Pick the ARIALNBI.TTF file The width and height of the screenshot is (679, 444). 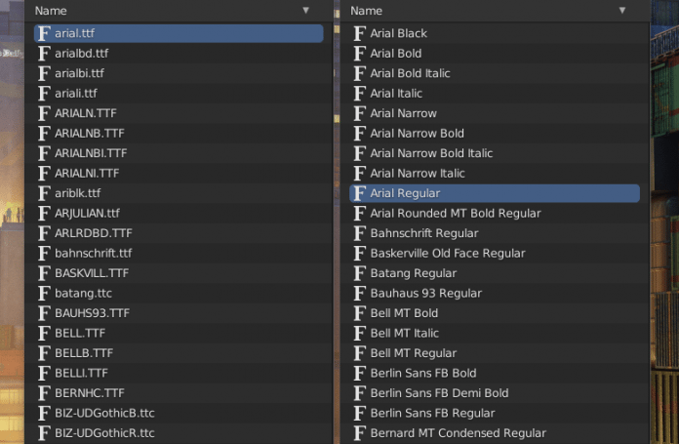click(179, 153)
